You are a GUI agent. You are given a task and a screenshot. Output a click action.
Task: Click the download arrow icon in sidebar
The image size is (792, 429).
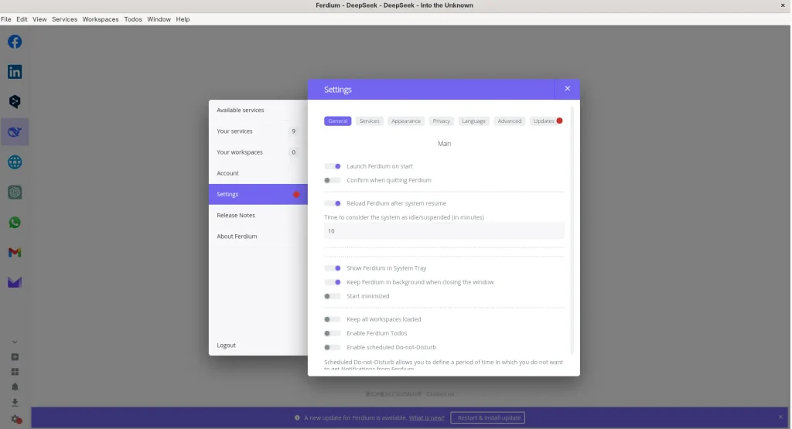point(15,403)
